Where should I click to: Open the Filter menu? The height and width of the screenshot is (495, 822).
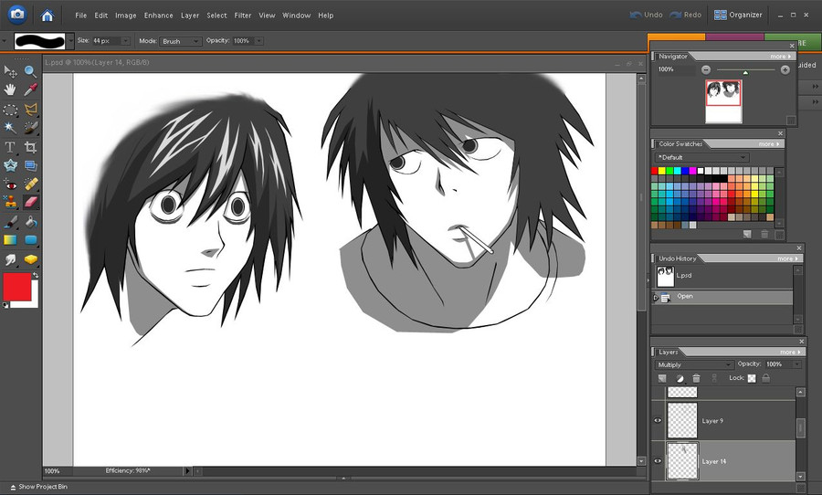[x=243, y=16]
